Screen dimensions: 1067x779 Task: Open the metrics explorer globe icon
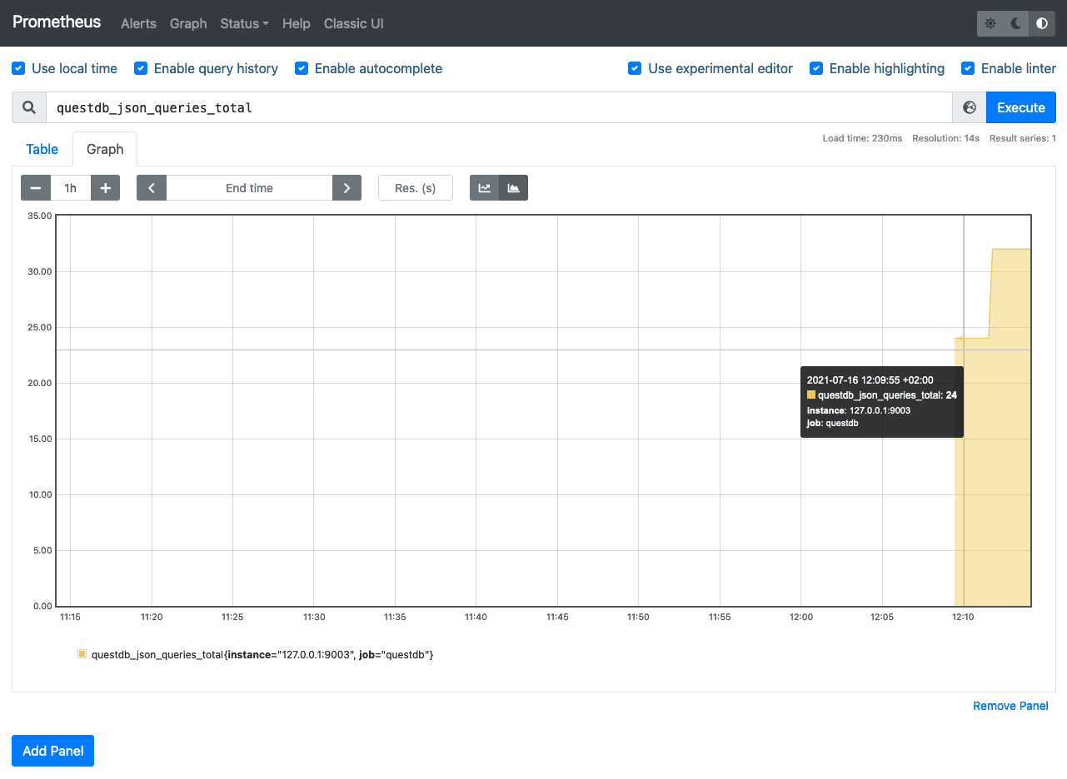[x=970, y=107]
